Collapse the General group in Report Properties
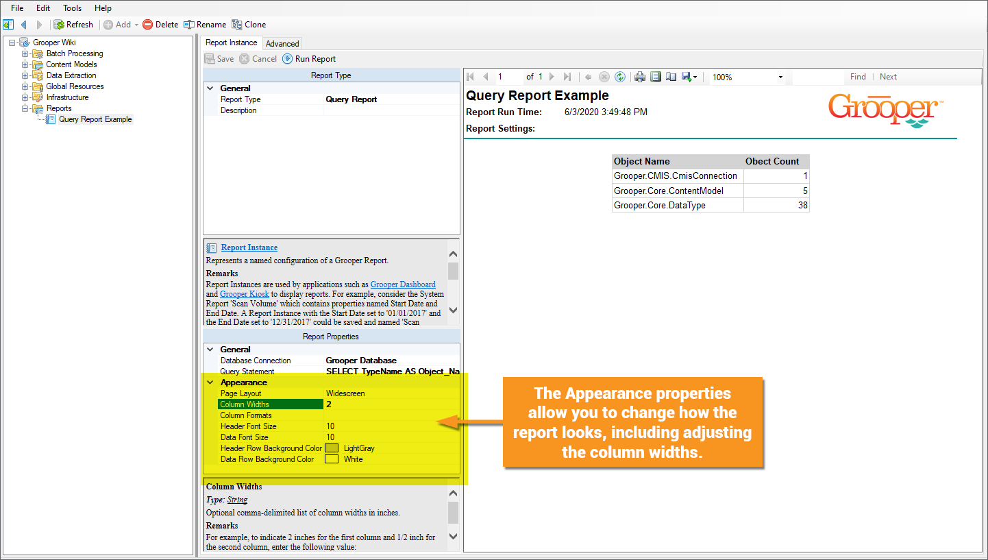This screenshot has width=988, height=560. [210, 350]
